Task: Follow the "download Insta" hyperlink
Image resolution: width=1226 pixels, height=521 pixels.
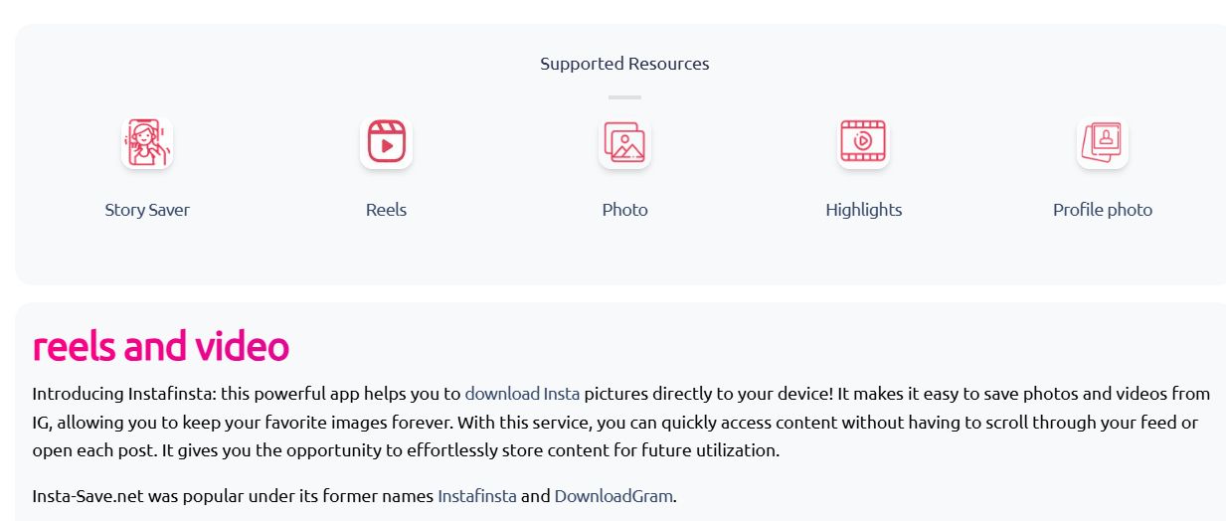Action: point(522,393)
